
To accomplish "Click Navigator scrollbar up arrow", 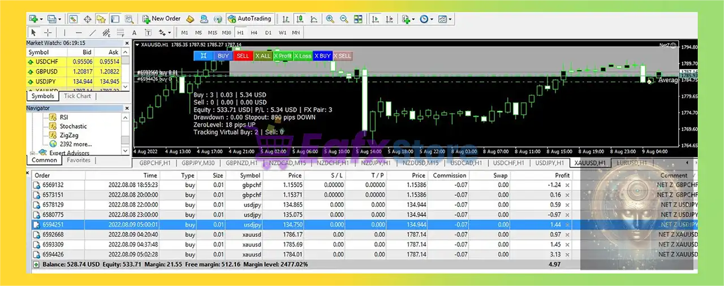I will [125, 118].
